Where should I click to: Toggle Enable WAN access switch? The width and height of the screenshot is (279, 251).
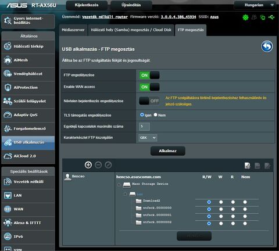pos(149,87)
